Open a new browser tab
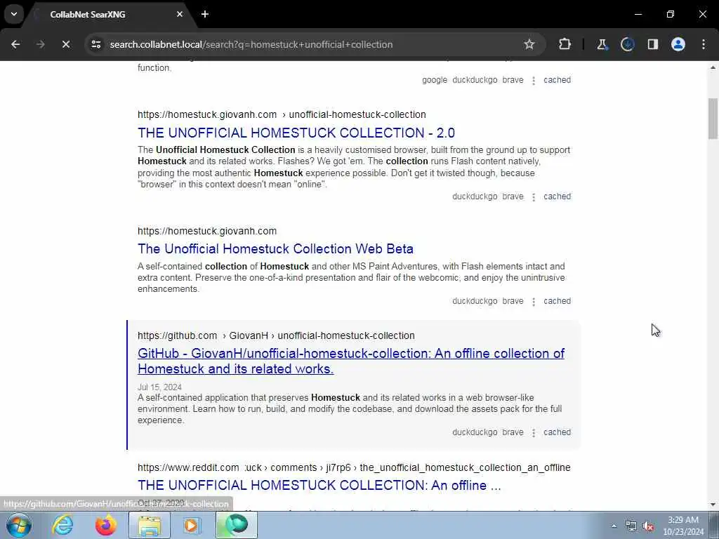Image resolution: width=719 pixels, height=539 pixels. pos(205,14)
